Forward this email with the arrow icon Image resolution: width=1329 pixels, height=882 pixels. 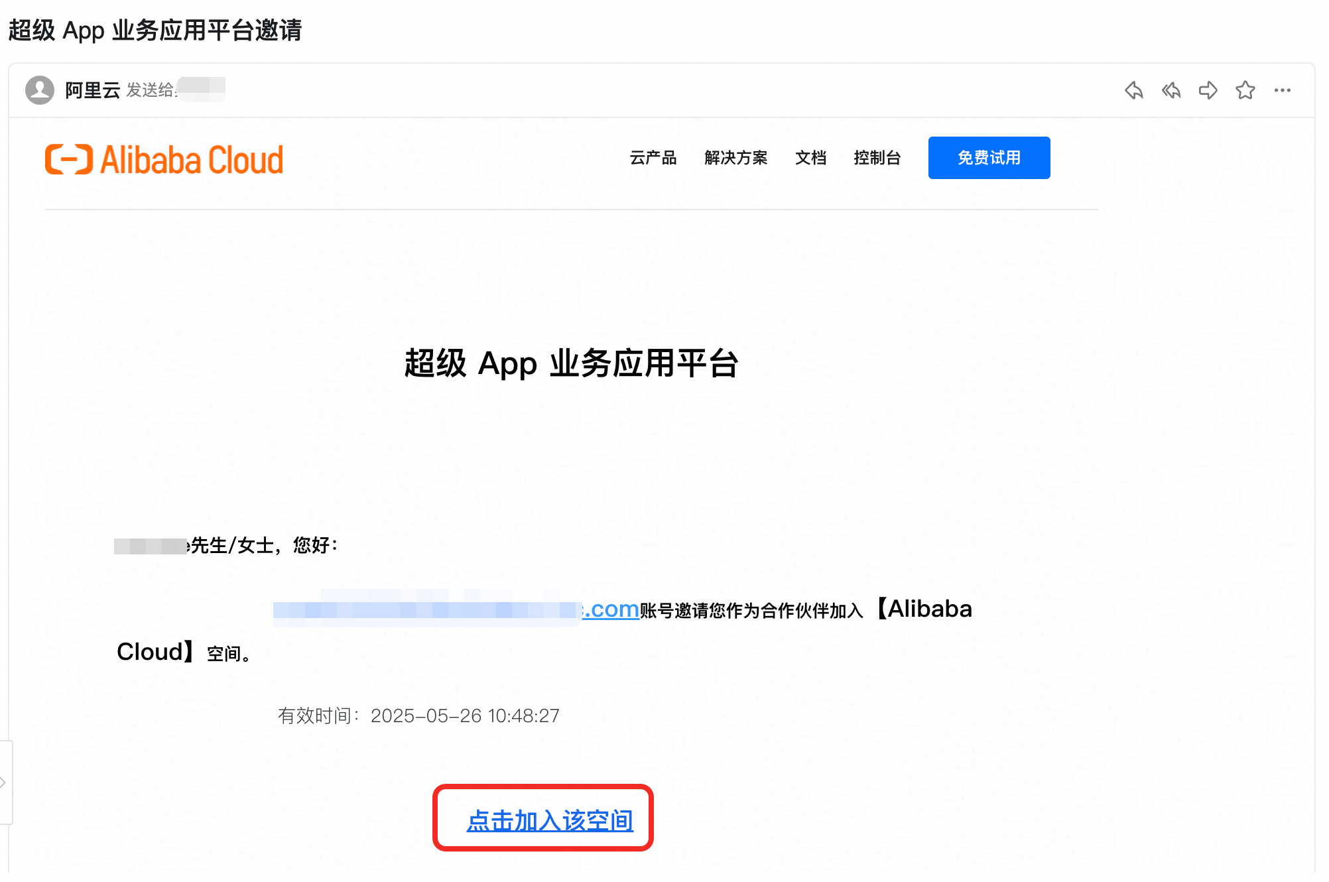pos(1208,90)
